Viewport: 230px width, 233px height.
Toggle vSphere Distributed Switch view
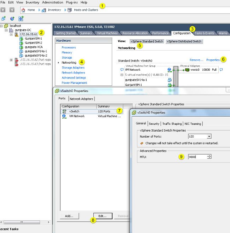pos(184,41)
